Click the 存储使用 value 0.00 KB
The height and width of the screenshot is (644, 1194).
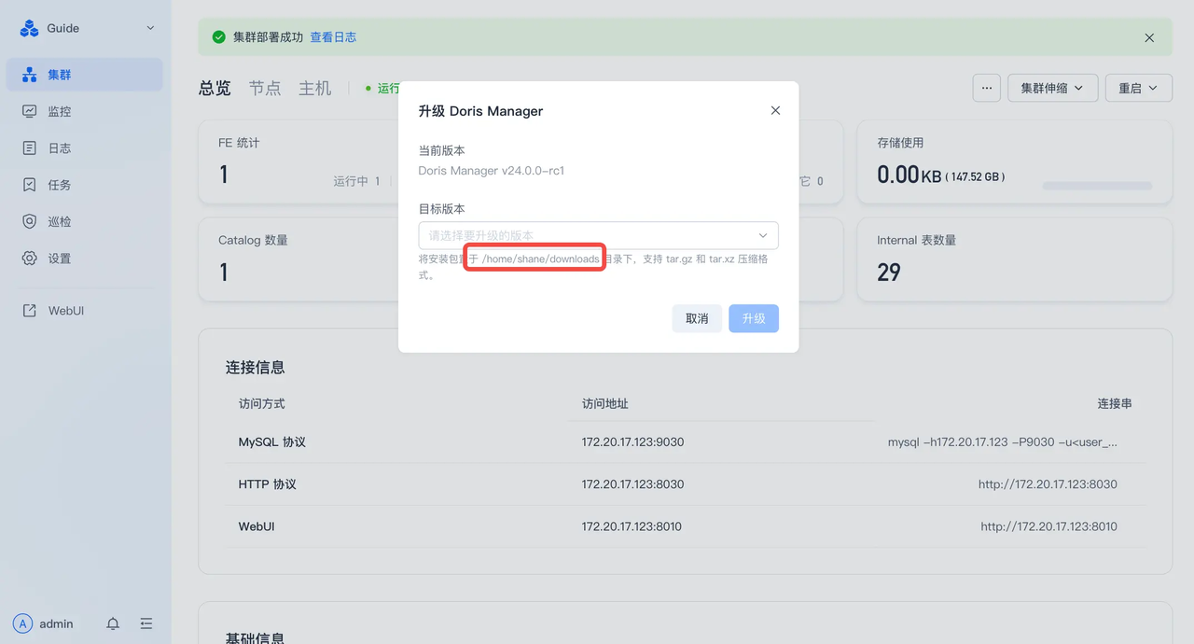coord(909,175)
